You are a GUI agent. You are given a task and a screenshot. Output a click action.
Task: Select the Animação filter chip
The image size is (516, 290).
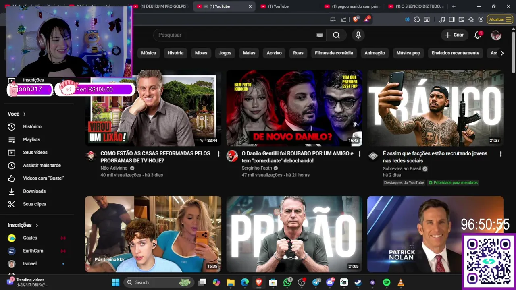click(375, 53)
